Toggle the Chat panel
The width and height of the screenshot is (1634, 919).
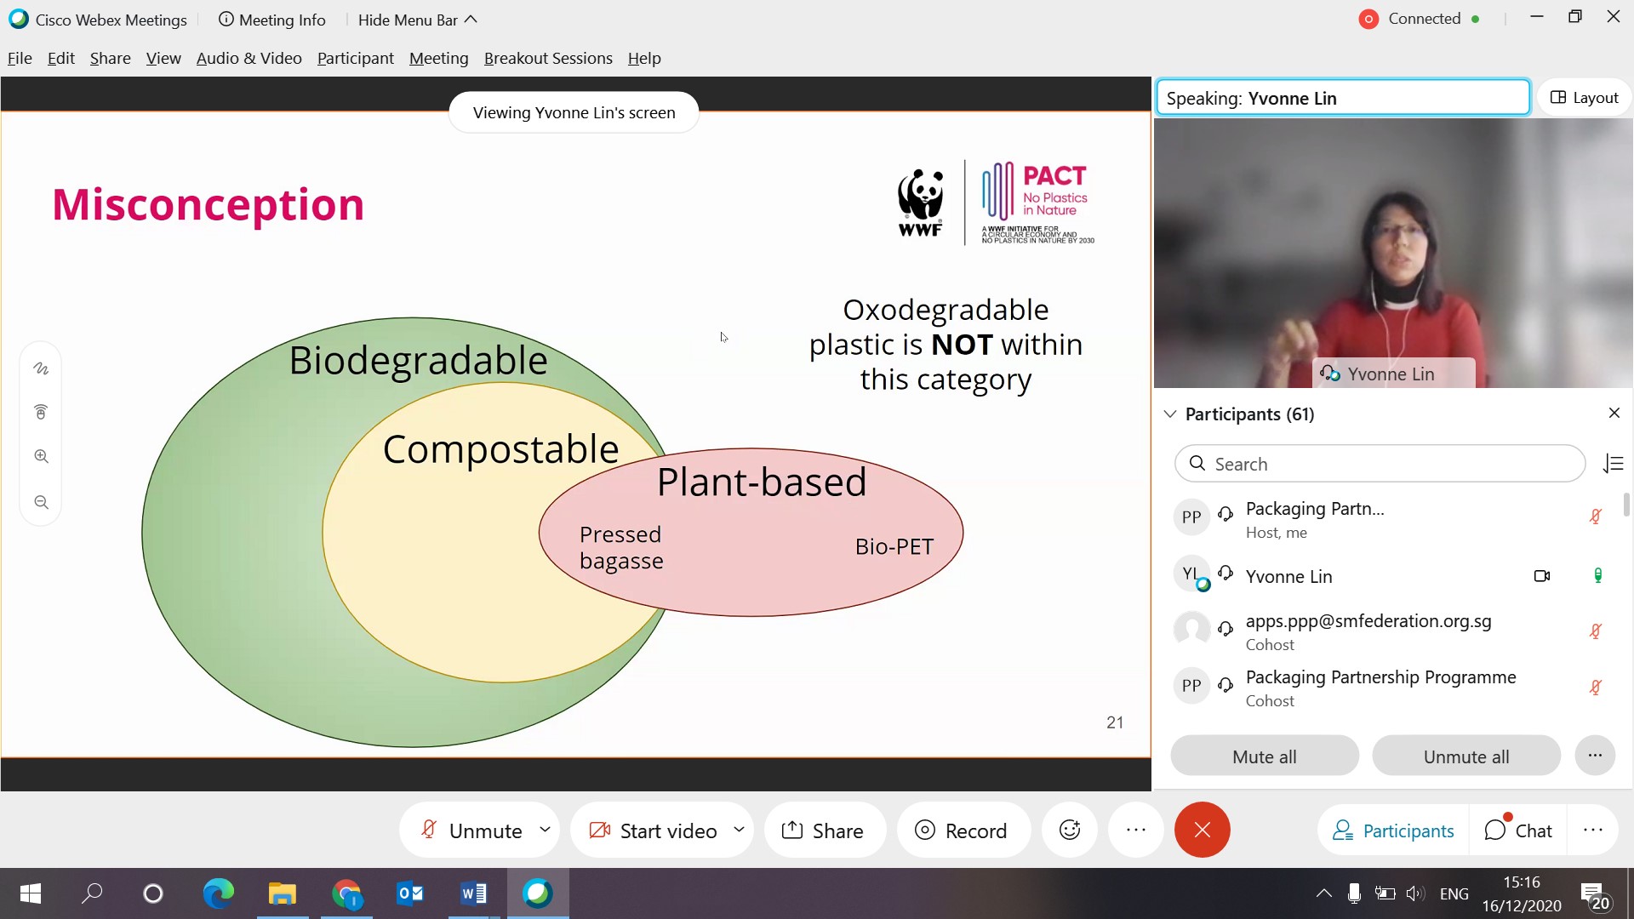tap(1519, 831)
